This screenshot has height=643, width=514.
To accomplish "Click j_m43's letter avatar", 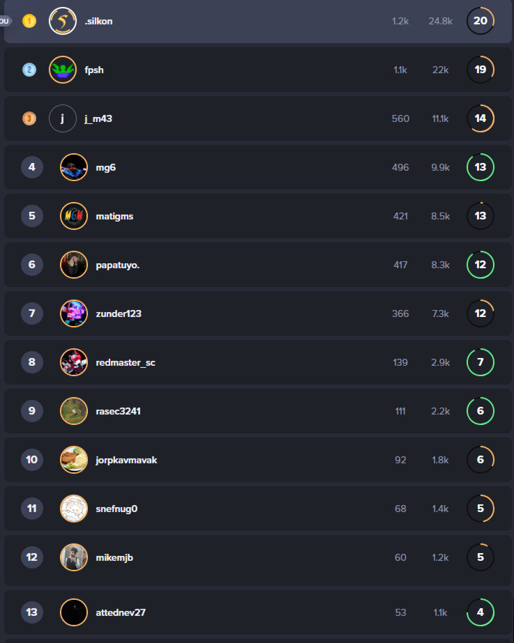I will coord(63,118).
